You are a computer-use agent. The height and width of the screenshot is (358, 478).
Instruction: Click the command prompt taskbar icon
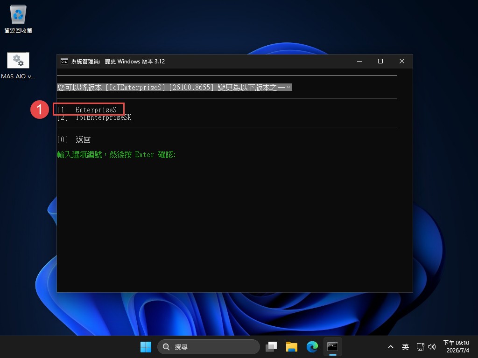coord(332,347)
